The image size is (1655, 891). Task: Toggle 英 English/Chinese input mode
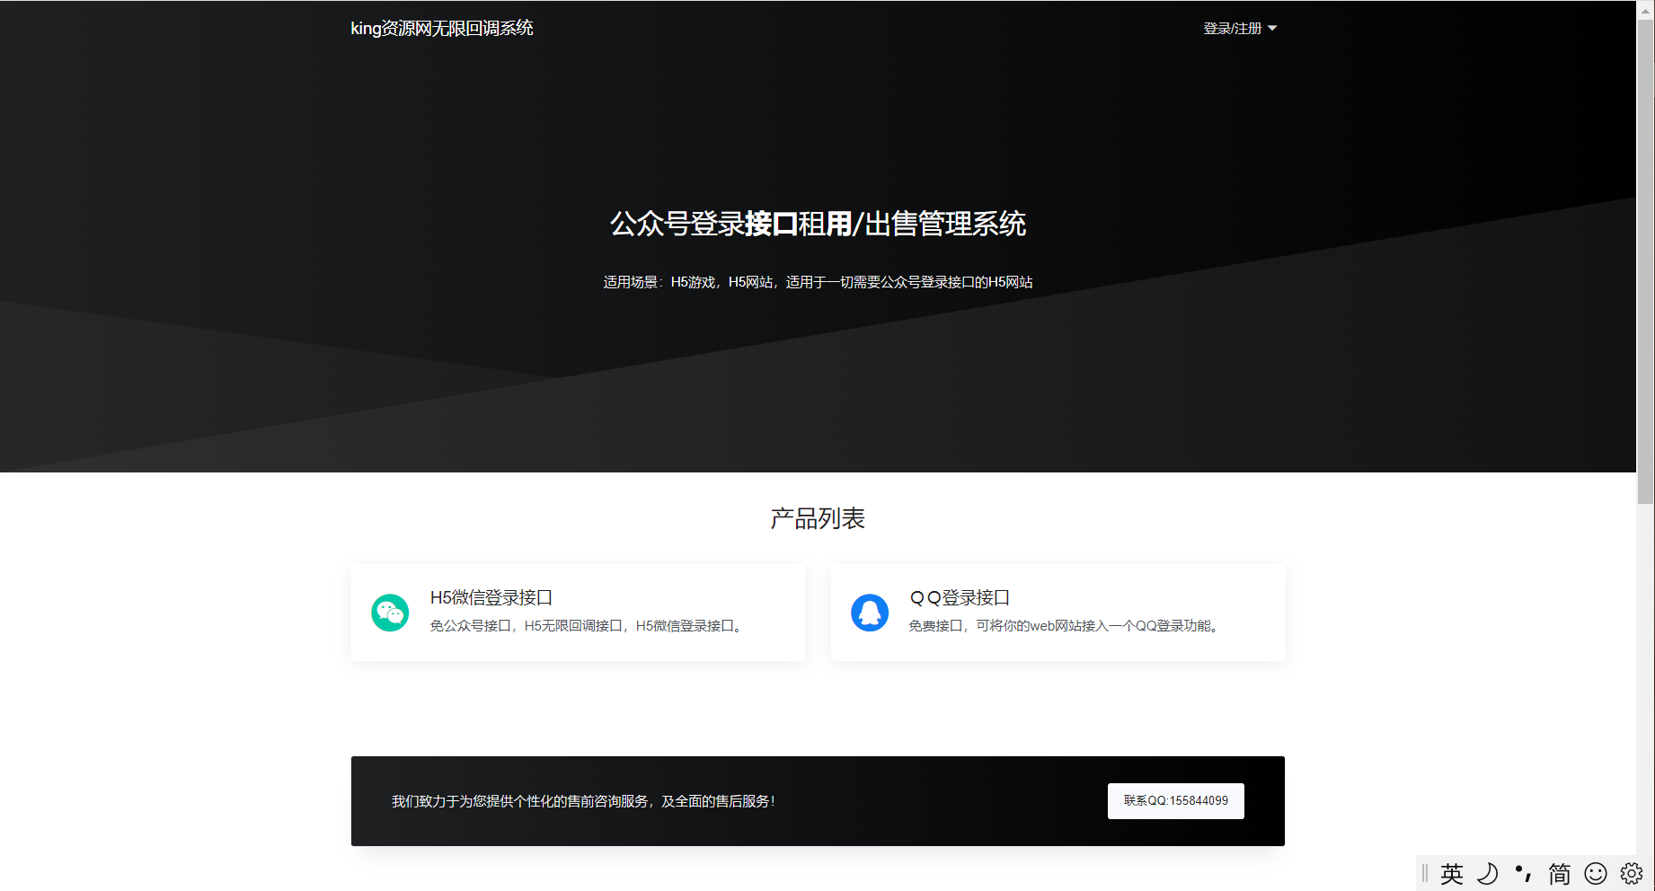1452,872
